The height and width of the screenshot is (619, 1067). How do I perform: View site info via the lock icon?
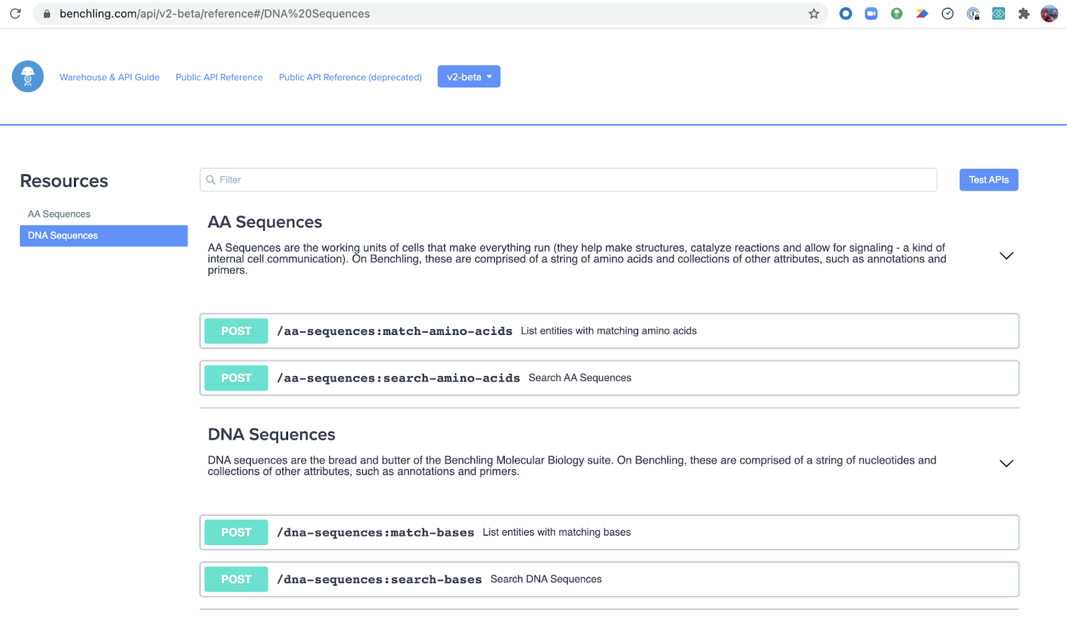point(47,14)
